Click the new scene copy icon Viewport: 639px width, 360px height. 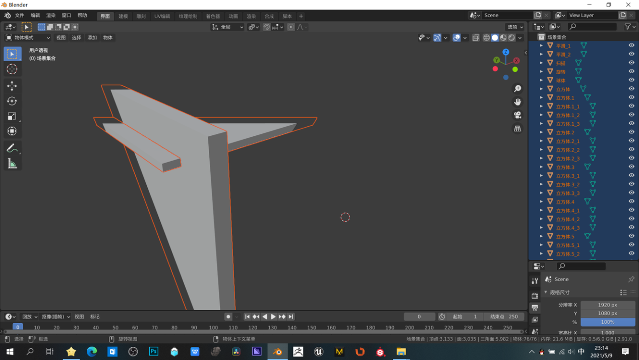538,15
